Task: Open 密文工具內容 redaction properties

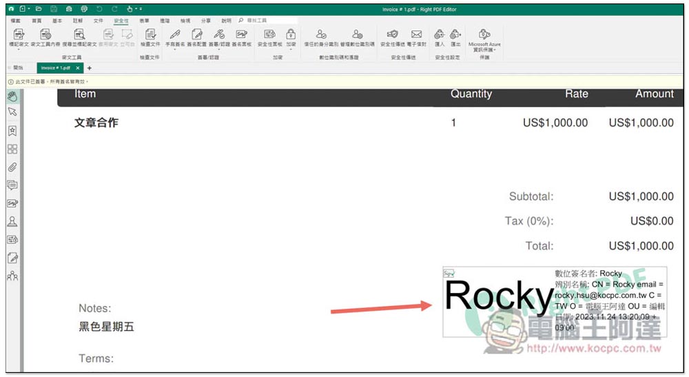Action: coord(45,37)
